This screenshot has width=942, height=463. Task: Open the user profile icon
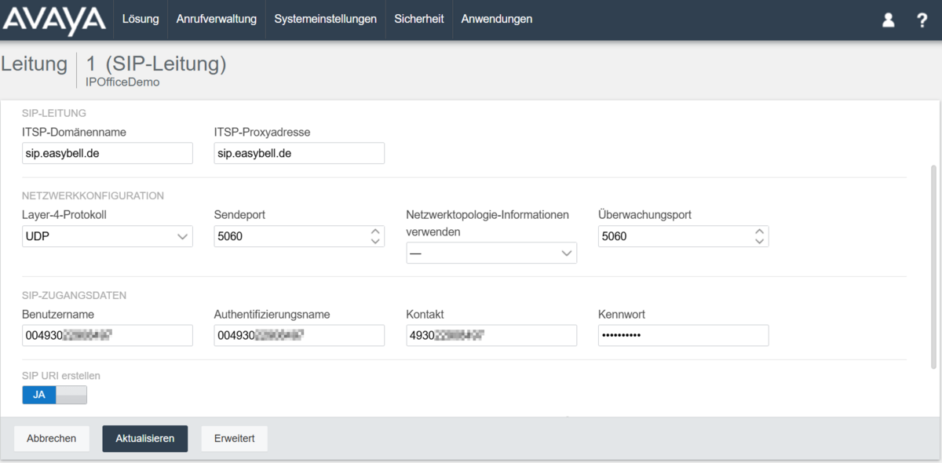pyautogui.click(x=889, y=20)
